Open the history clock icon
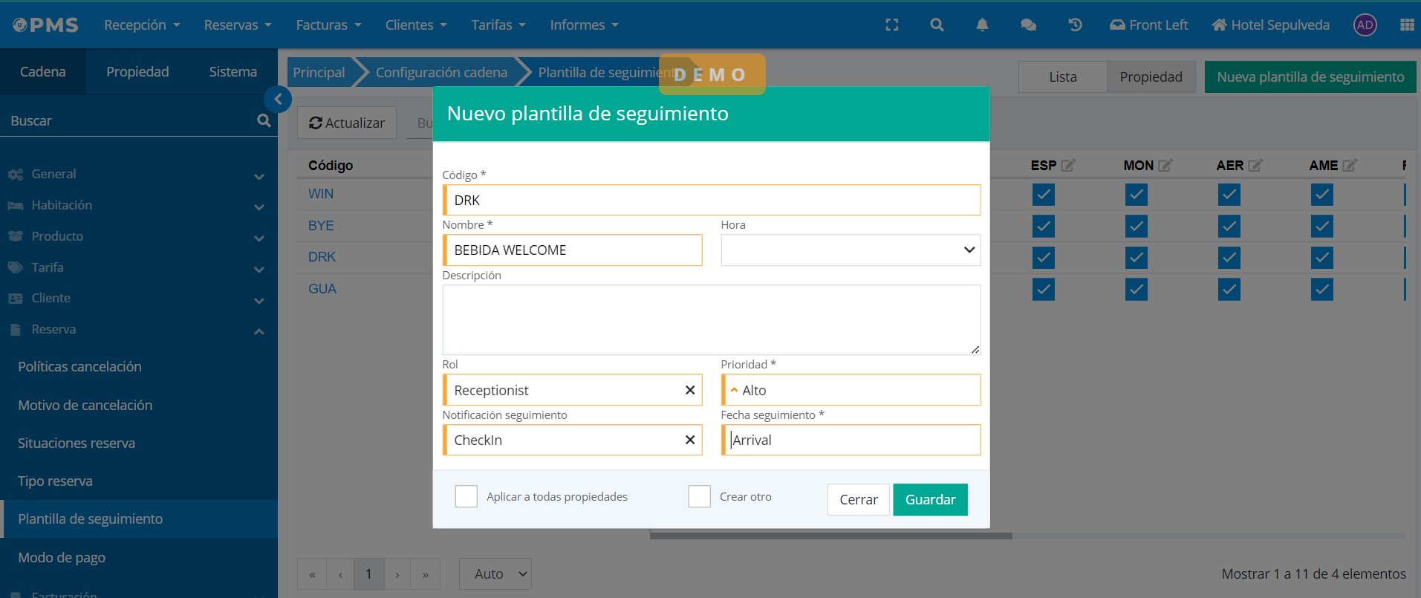Image resolution: width=1421 pixels, height=598 pixels. 1074,25
